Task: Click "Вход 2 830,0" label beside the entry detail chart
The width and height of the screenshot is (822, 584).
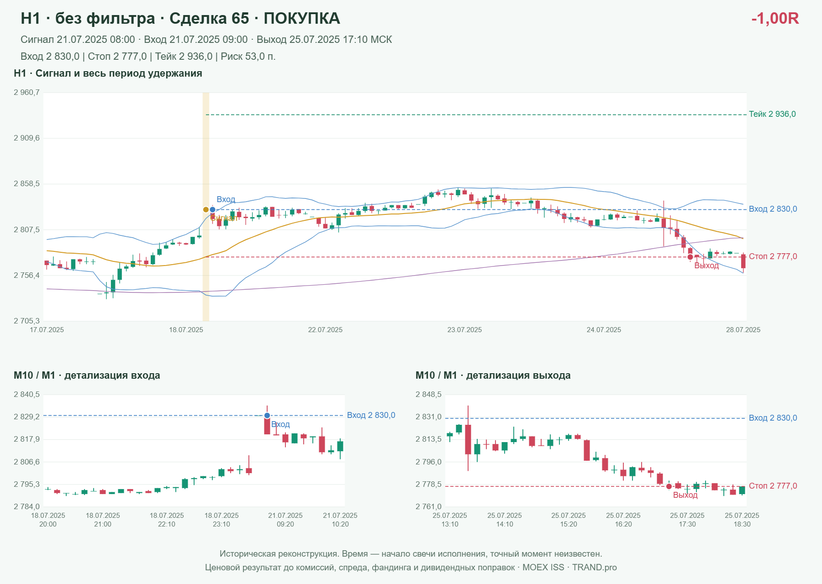Action: [371, 415]
